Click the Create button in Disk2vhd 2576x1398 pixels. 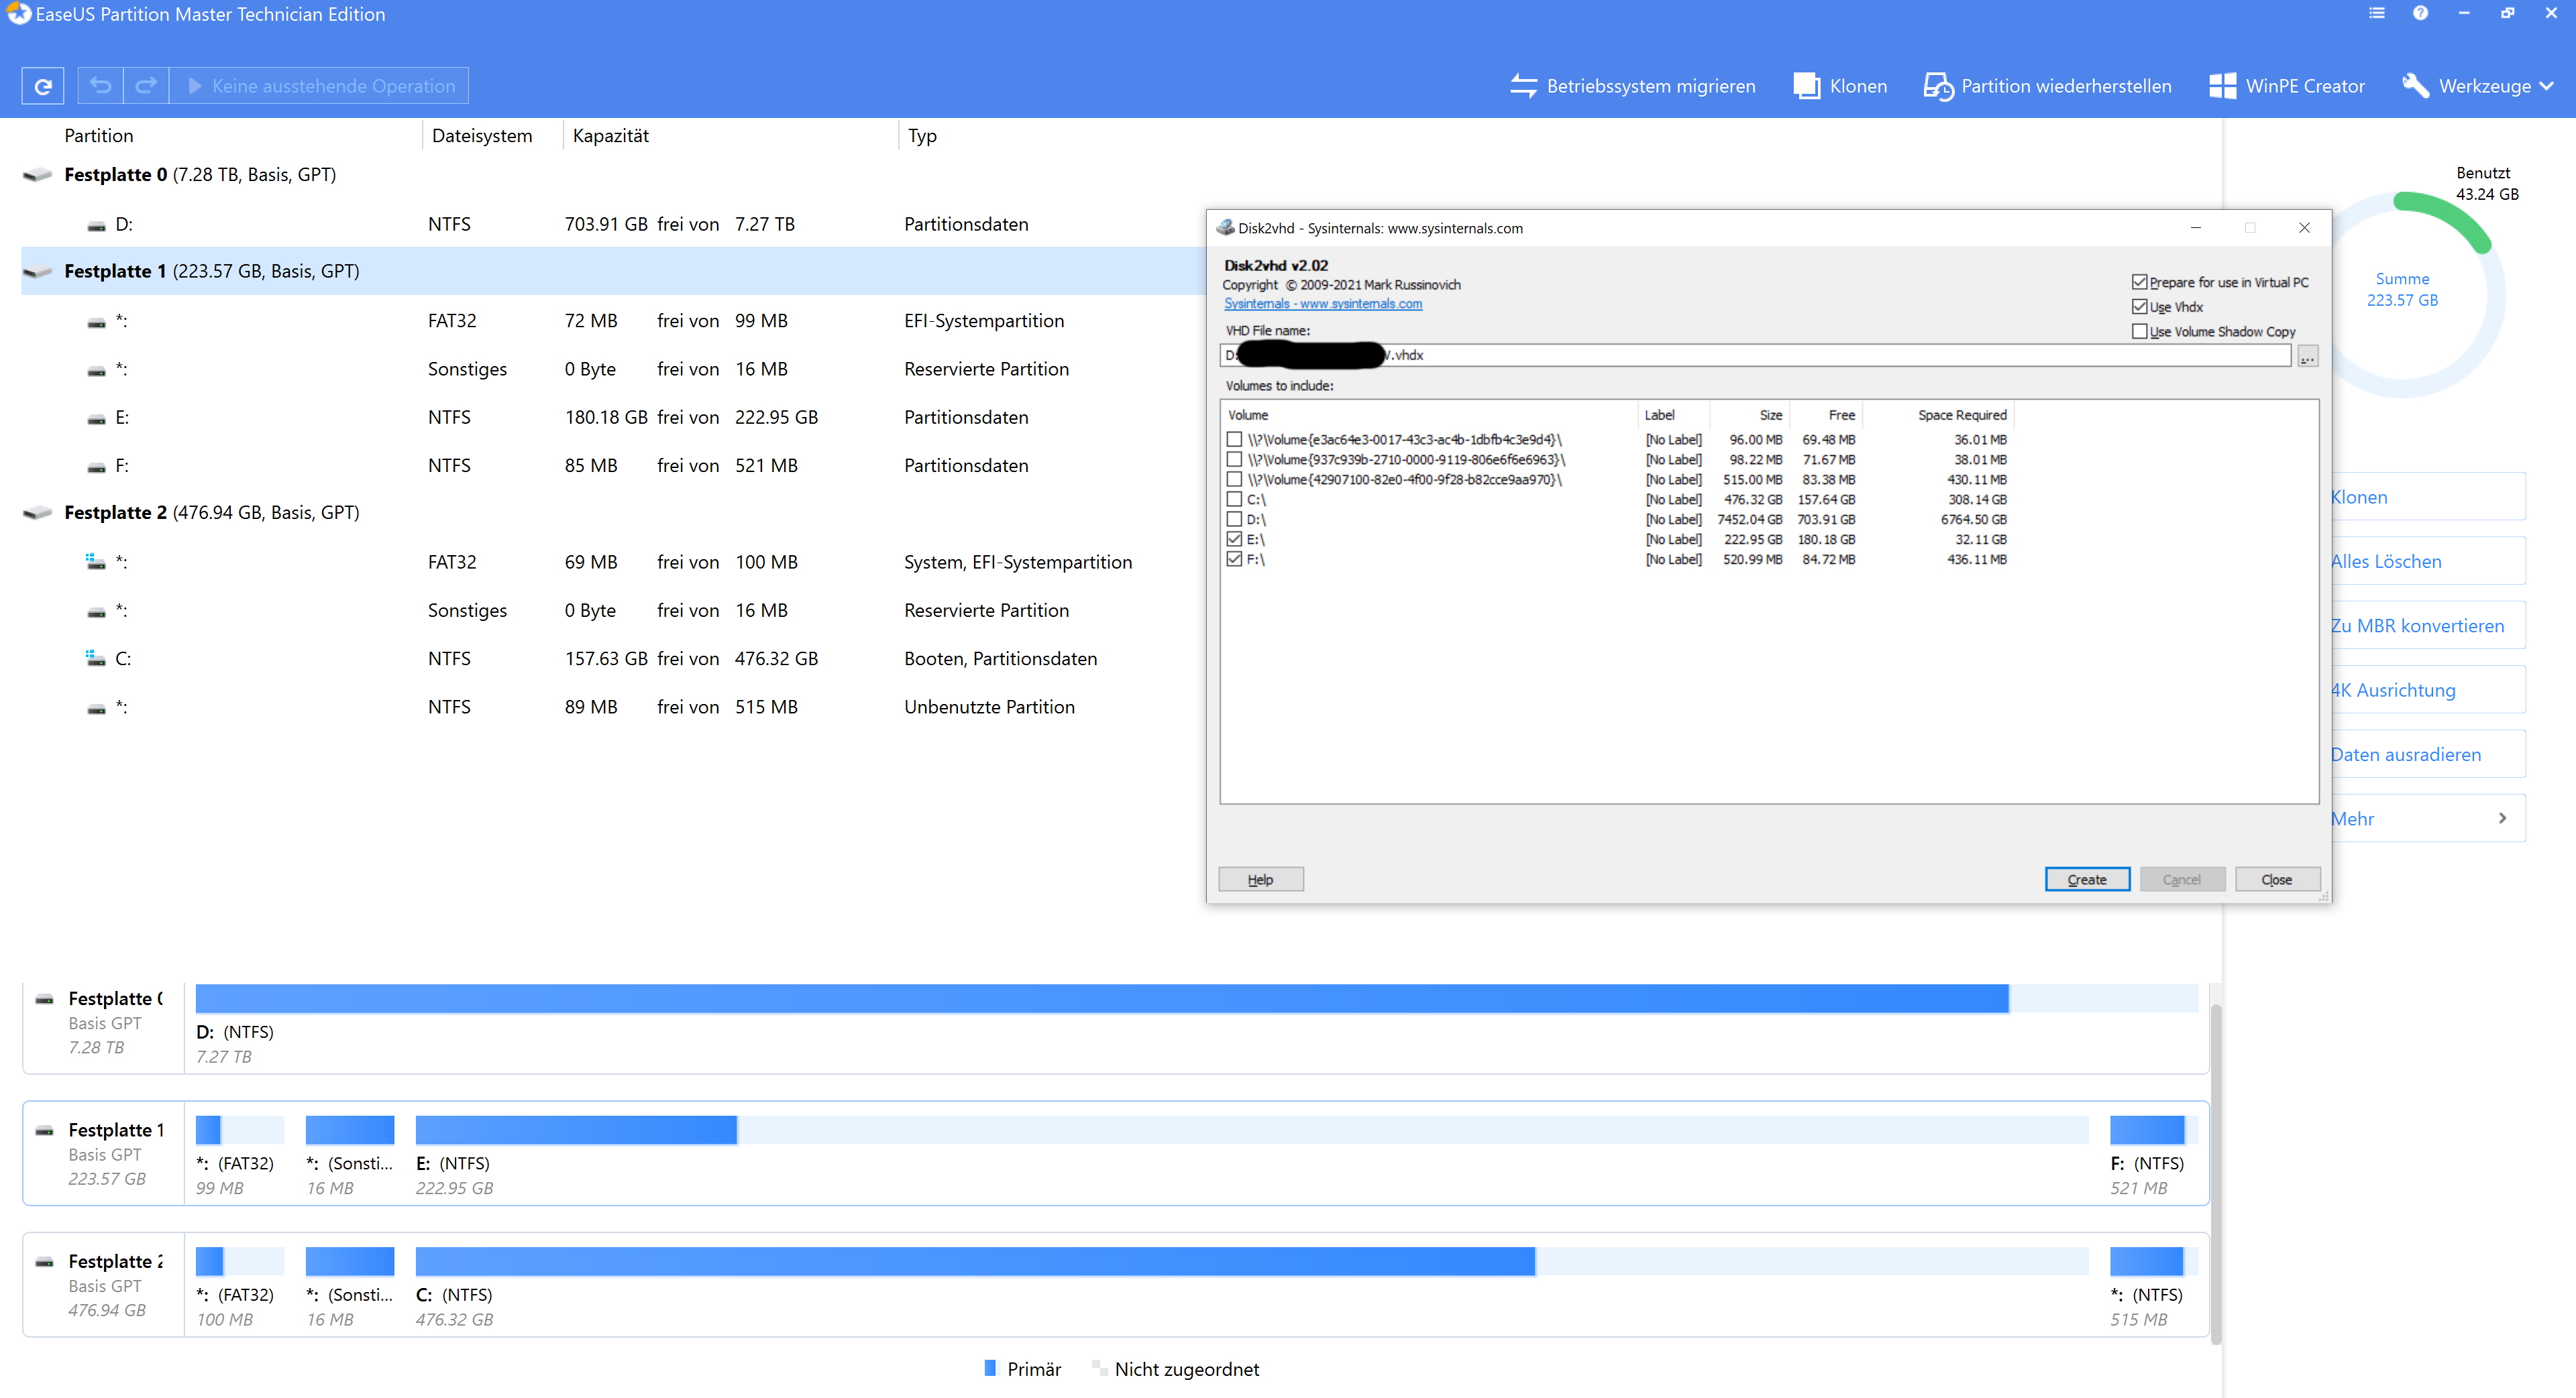pos(2087,880)
